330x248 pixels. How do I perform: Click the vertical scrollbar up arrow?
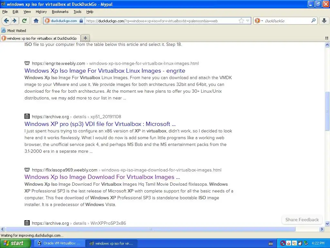(327, 45)
